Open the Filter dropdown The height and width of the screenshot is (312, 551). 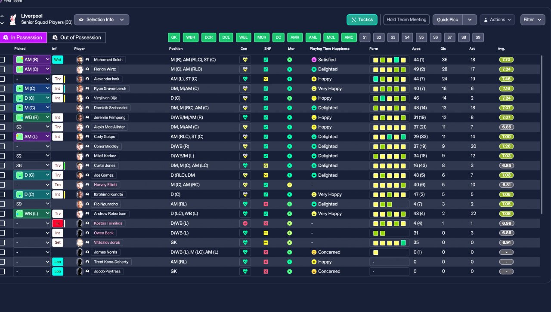(533, 20)
